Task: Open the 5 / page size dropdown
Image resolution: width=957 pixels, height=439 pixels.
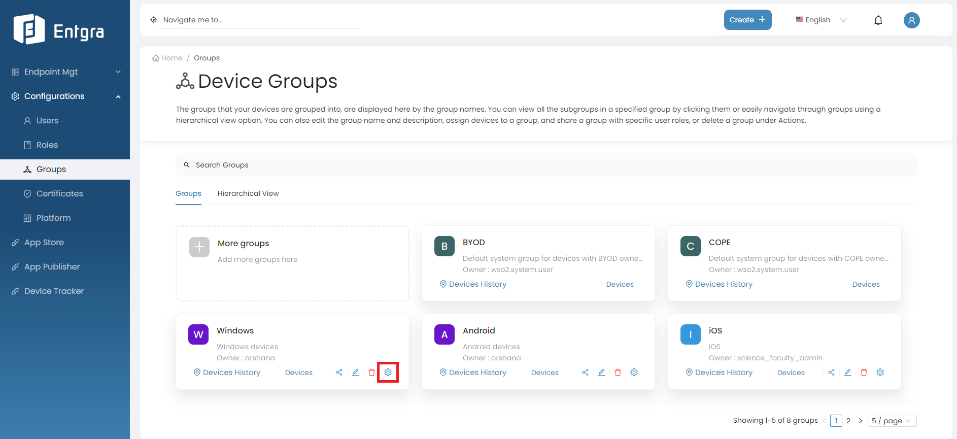Action: (x=892, y=421)
